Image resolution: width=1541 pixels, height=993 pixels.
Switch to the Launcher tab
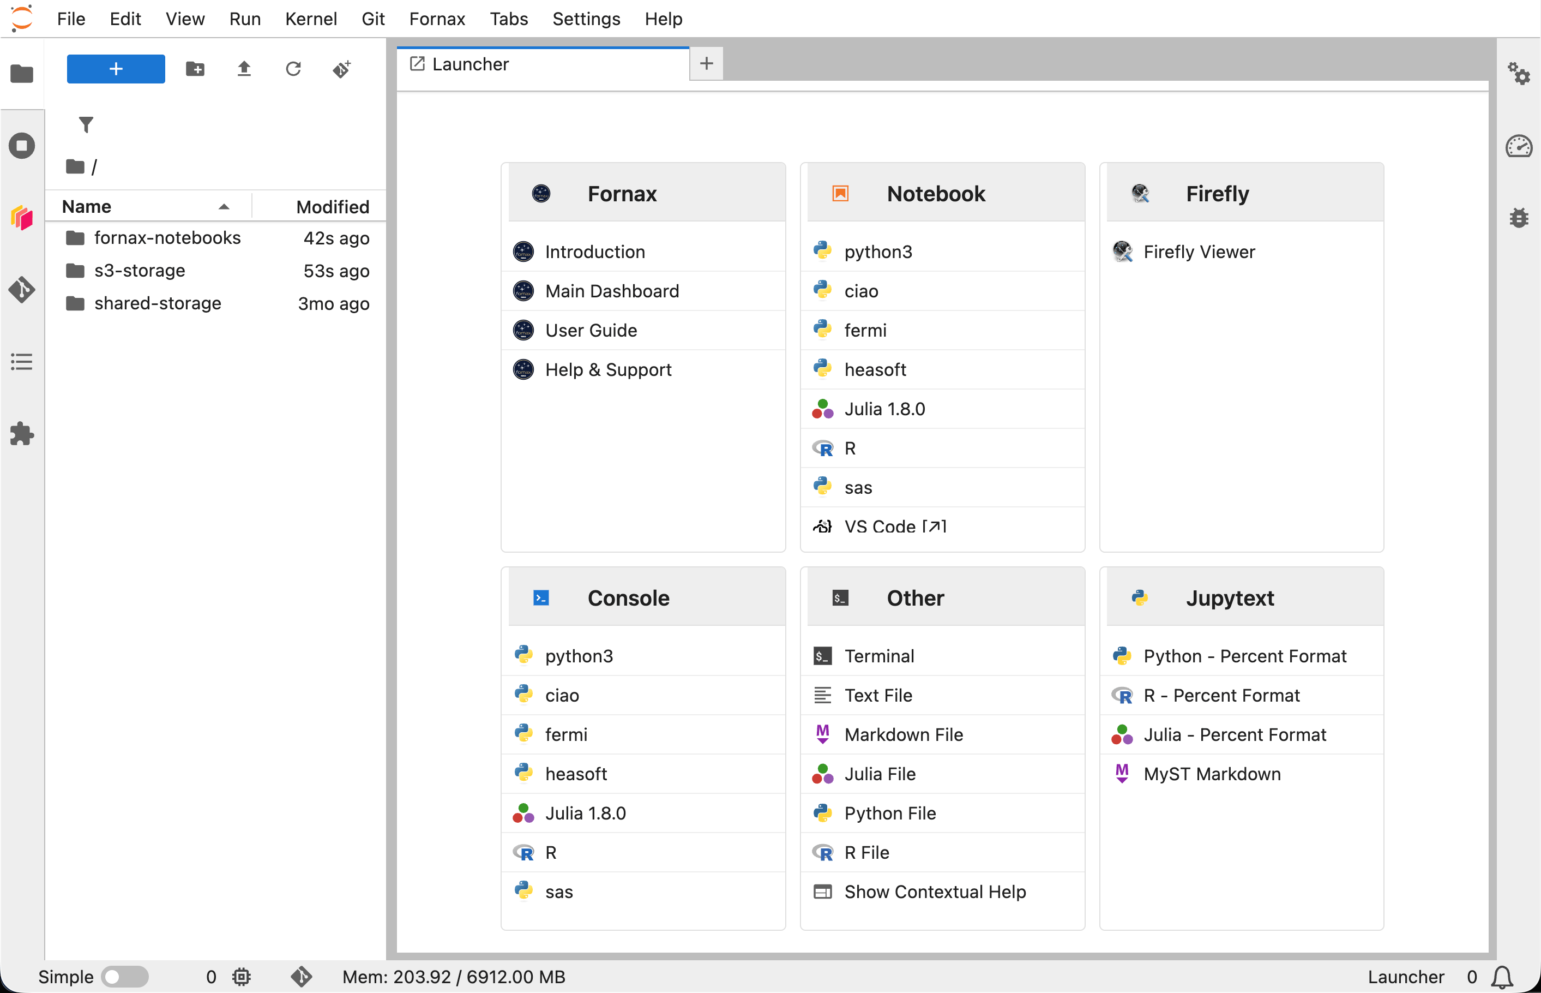pyautogui.click(x=471, y=64)
